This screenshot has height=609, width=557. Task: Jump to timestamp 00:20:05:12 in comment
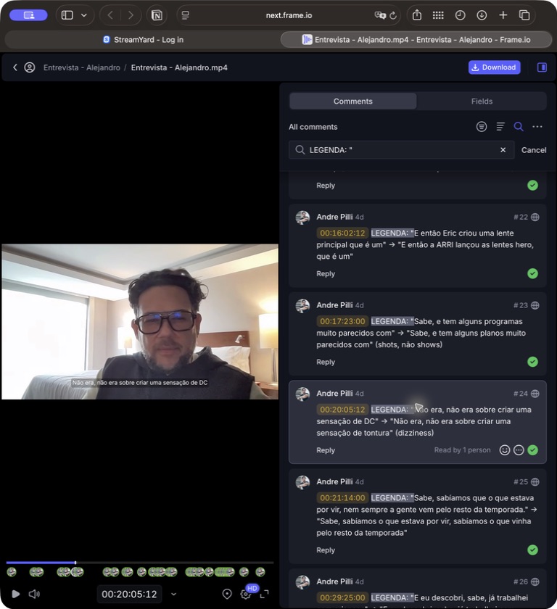click(x=342, y=410)
